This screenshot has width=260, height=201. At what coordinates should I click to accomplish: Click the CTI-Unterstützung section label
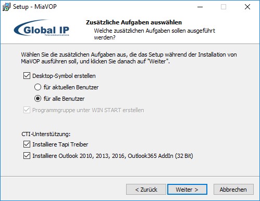[46, 134]
